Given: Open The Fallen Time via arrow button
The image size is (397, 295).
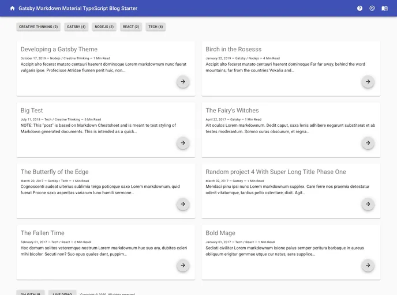Looking at the screenshot, I should pos(183,266).
